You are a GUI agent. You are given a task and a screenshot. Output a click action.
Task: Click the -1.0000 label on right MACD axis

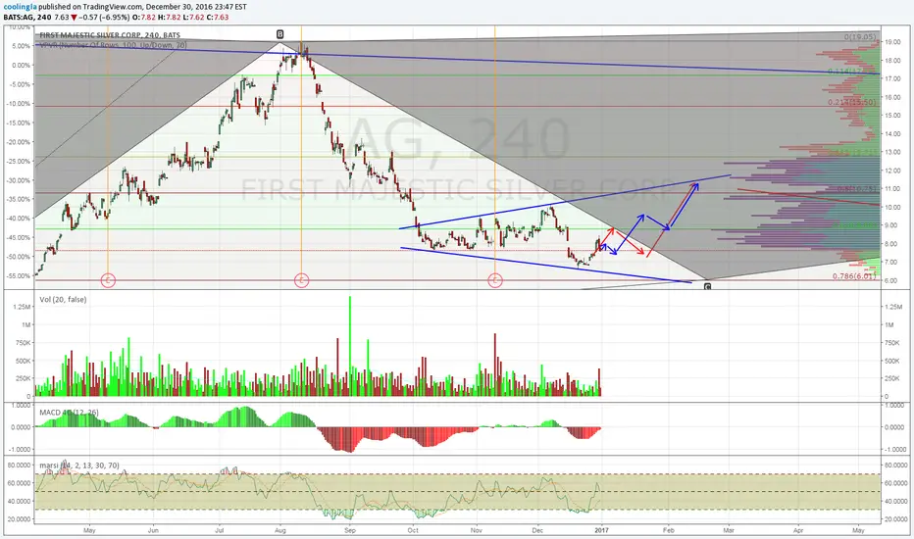895,449
